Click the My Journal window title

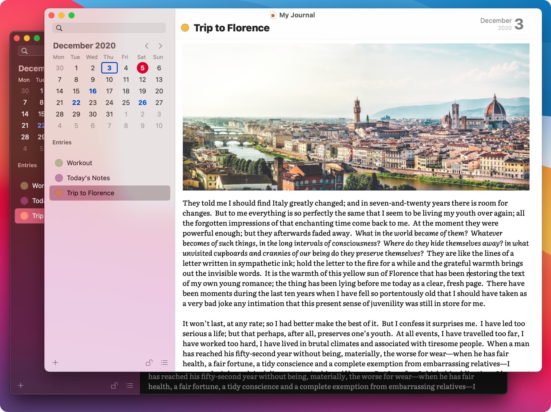(x=297, y=15)
